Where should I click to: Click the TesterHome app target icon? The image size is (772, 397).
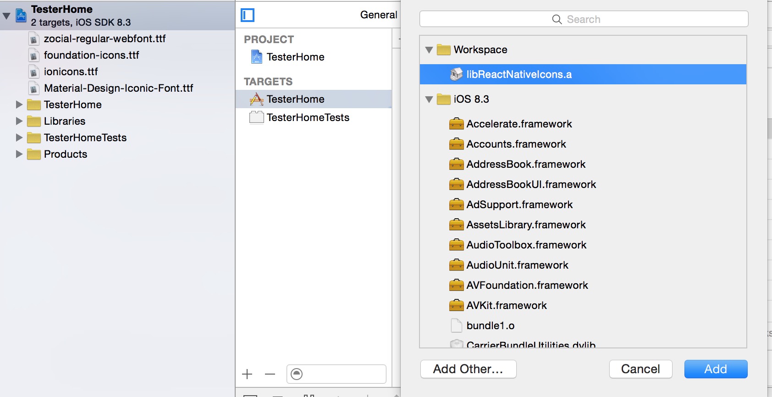[257, 99]
